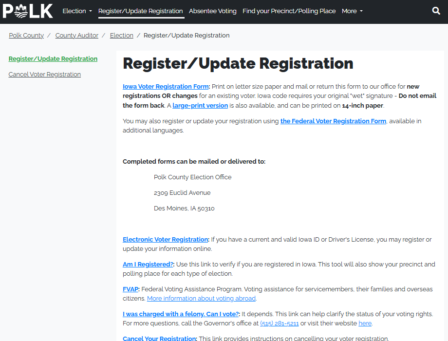Open the large-print version link

(x=200, y=105)
